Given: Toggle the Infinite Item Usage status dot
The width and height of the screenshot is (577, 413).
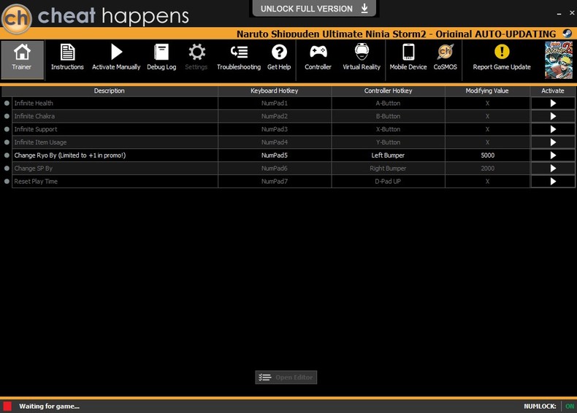Looking at the screenshot, I should pos(7,142).
